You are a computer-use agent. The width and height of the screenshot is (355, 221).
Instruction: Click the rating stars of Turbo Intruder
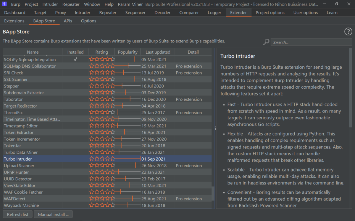[102, 159]
